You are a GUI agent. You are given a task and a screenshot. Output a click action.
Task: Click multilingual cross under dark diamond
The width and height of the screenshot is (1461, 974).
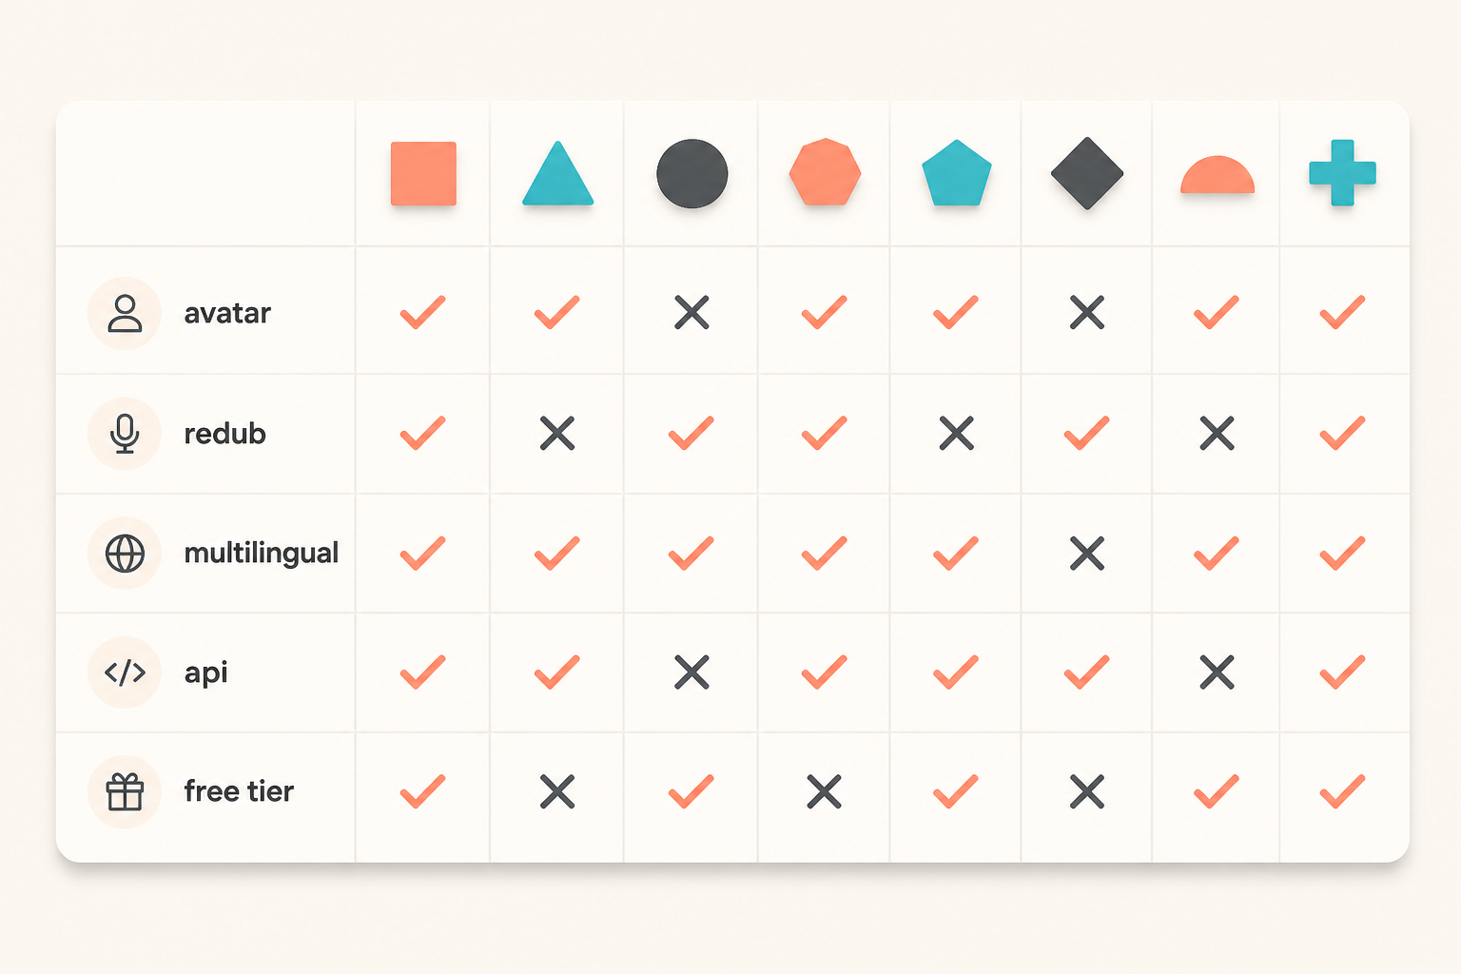[x=1087, y=553]
